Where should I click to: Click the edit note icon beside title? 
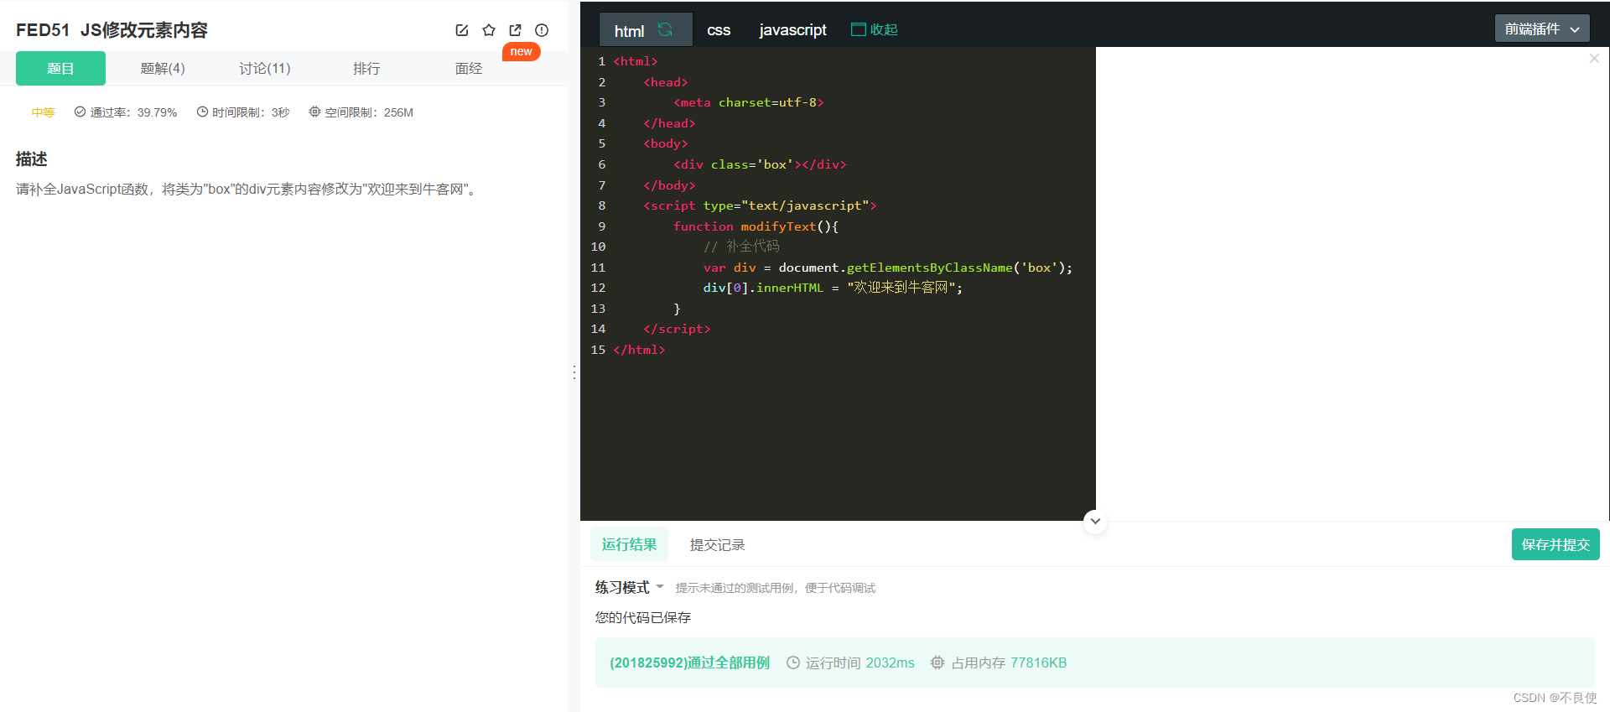462,30
